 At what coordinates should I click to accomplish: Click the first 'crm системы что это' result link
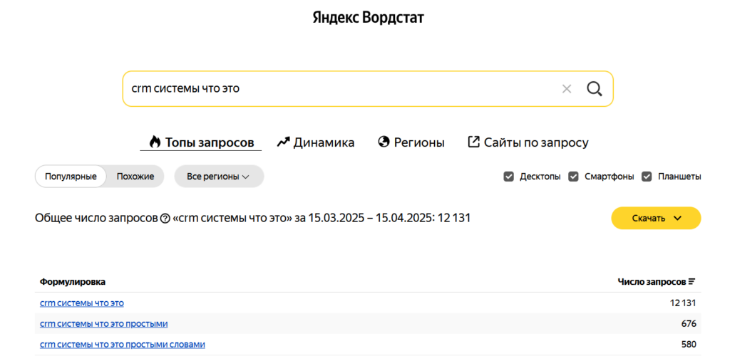click(82, 303)
